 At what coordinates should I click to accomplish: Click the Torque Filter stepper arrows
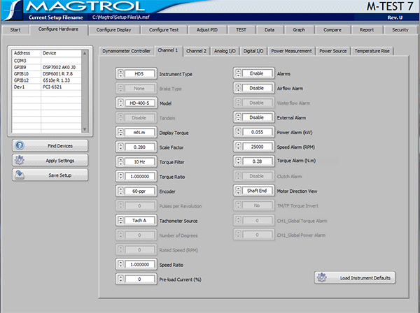pos(121,161)
